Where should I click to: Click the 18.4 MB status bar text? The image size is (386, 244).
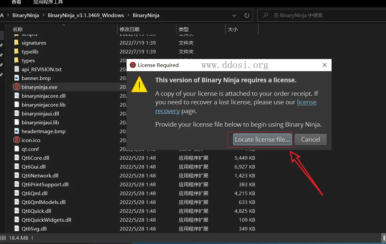(x=18, y=238)
